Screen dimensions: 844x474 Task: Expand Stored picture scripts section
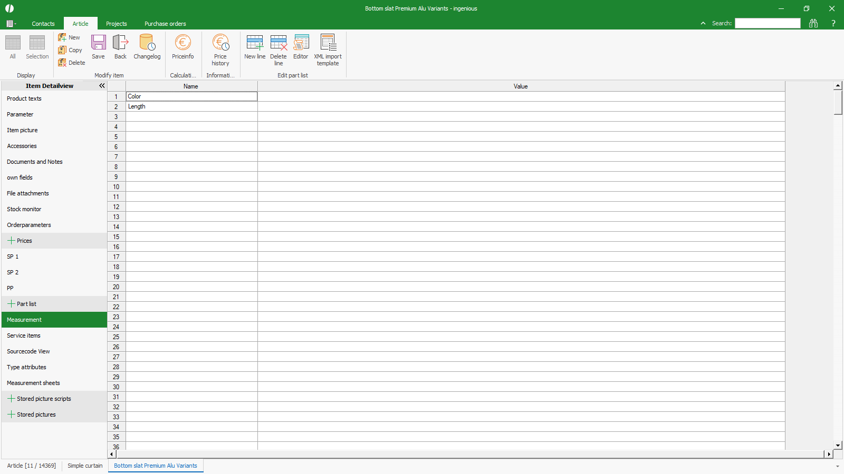click(x=11, y=399)
